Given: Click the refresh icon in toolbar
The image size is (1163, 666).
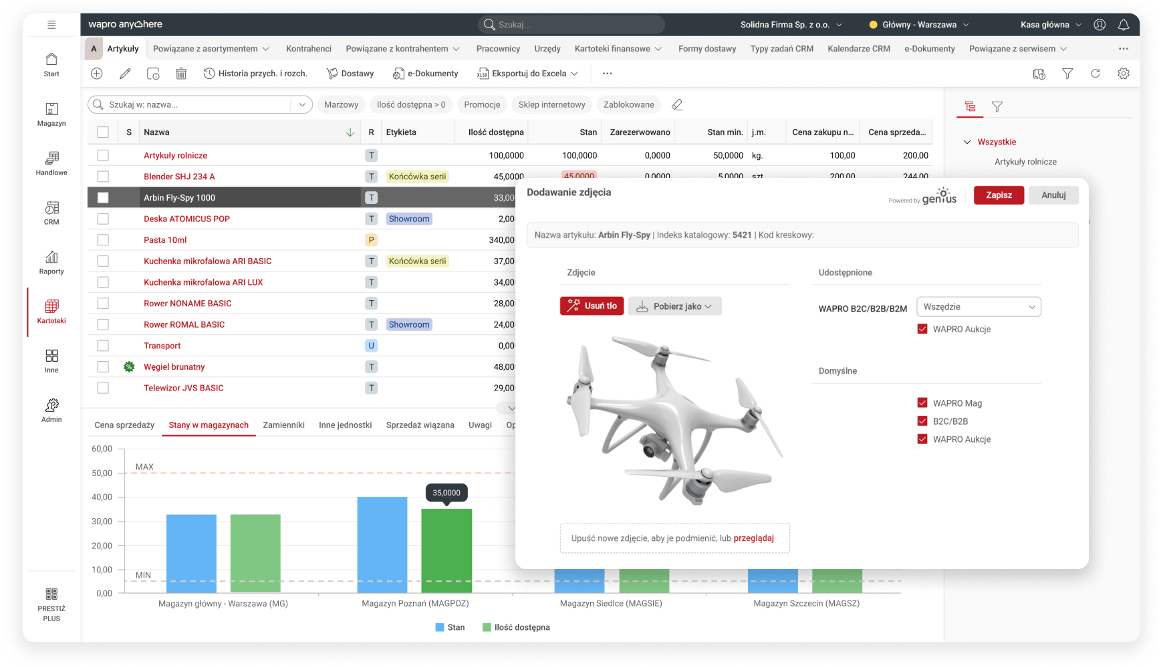Looking at the screenshot, I should [x=1095, y=74].
